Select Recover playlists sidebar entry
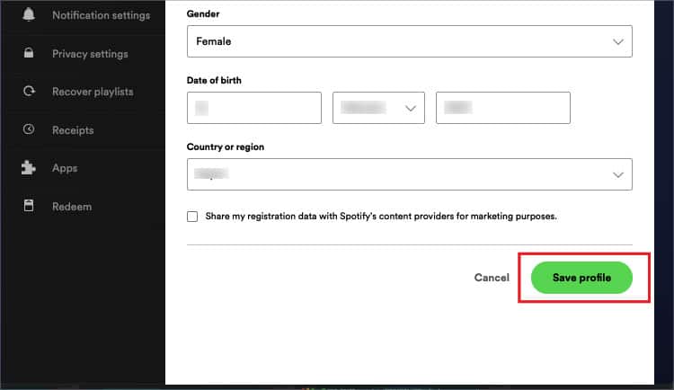The height and width of the screenshot is (390, 674). (x=93, y=92)
